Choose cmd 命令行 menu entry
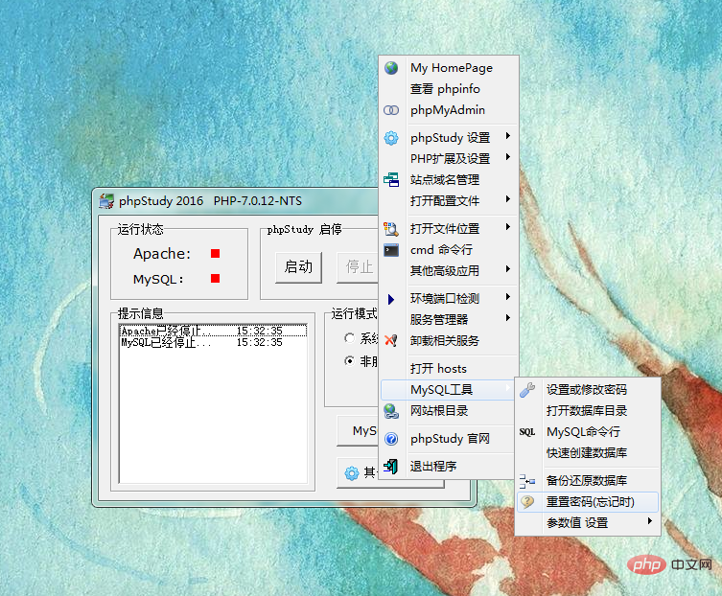This screenshot has width=722, height=596. pos(449,250)
